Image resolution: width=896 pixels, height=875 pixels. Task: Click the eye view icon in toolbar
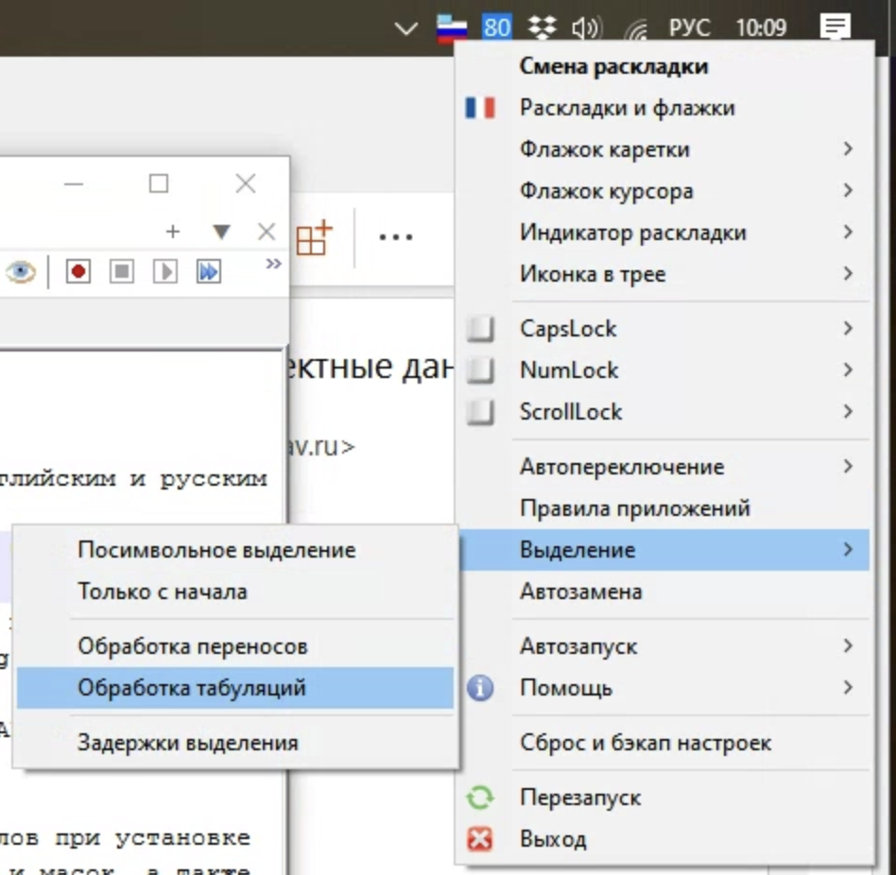click(x=21, y=272)
